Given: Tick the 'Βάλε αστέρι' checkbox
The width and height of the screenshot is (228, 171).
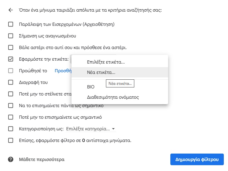Looking at the screenshot, I should click(11, 47).
